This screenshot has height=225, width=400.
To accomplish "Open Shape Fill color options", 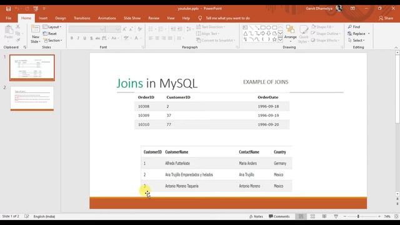I will pyautogui.click(x=322, y=27).
